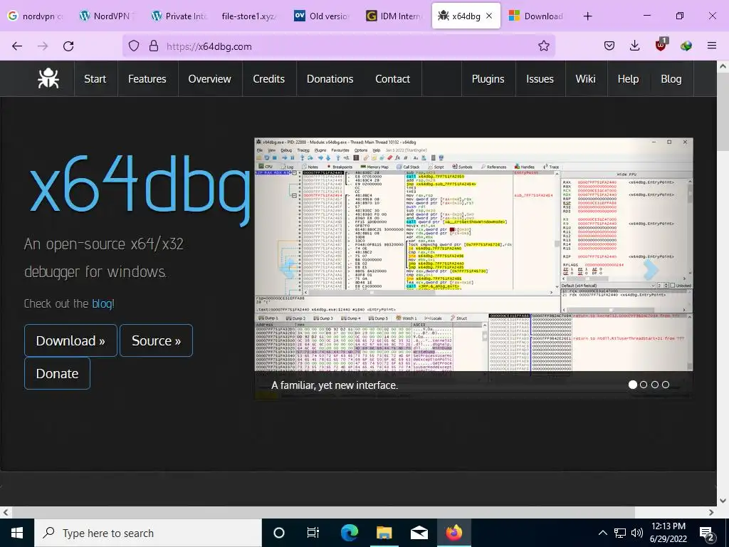This screenshot has width=729, height=547.
Task: Switch to the Download Microsoft tab
Action: click(x=536, y=16)
